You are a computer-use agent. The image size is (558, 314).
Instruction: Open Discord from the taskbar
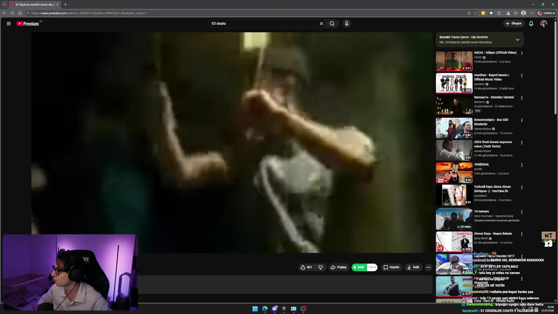[x=274, y=309]
